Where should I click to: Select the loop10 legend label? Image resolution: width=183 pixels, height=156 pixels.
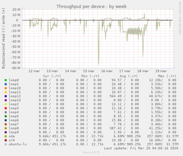click(15, 88)
